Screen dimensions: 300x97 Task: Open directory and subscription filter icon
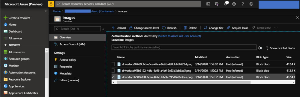(217, 4)
